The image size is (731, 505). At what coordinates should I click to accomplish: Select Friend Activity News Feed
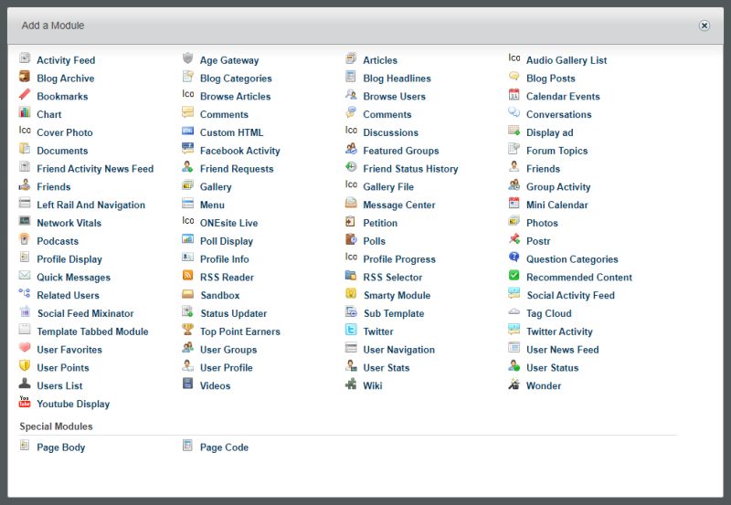pos(95,169)
